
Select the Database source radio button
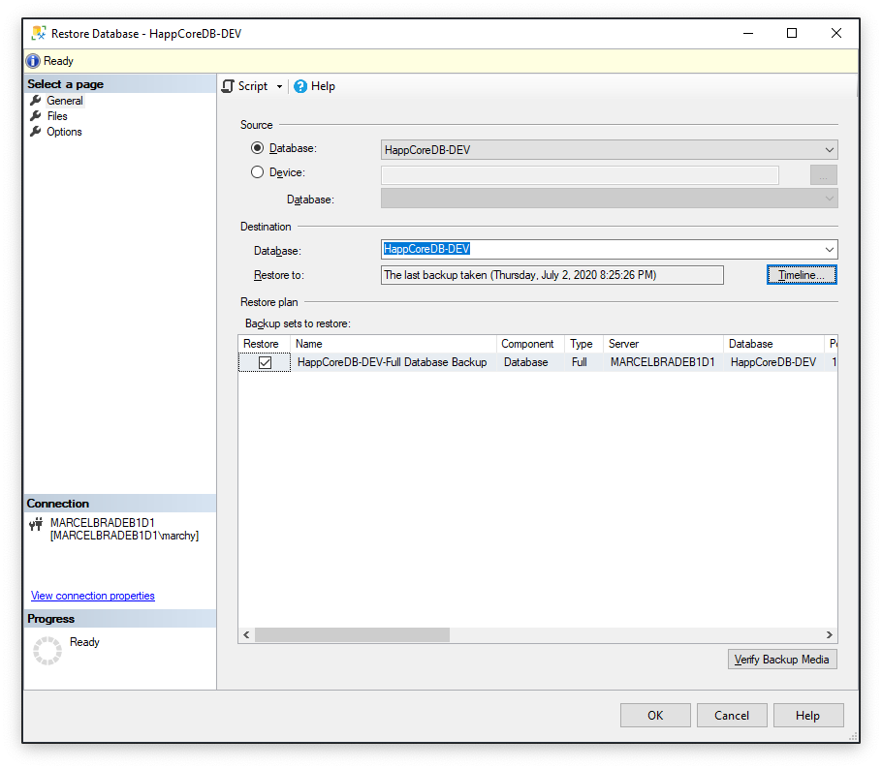pyautogui.click(x=256, y=147)
